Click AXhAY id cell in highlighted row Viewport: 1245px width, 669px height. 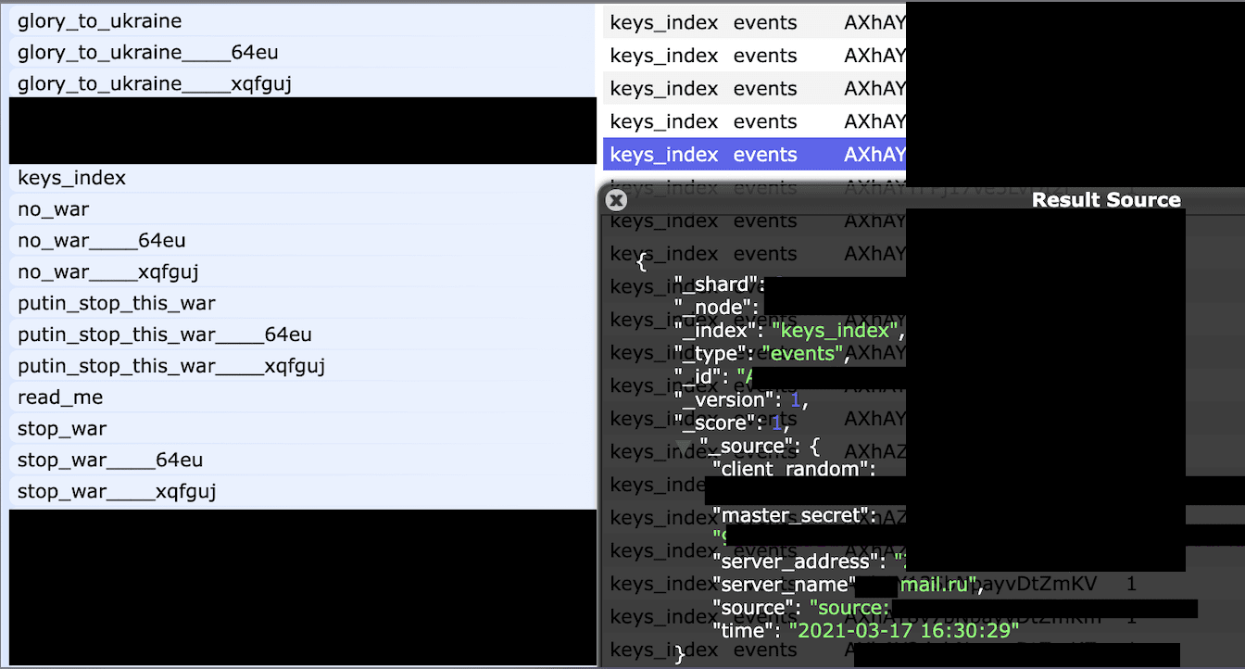point(874,155)
